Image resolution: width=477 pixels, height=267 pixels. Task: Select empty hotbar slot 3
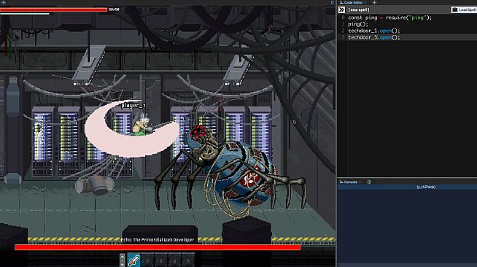coord(161,260)
